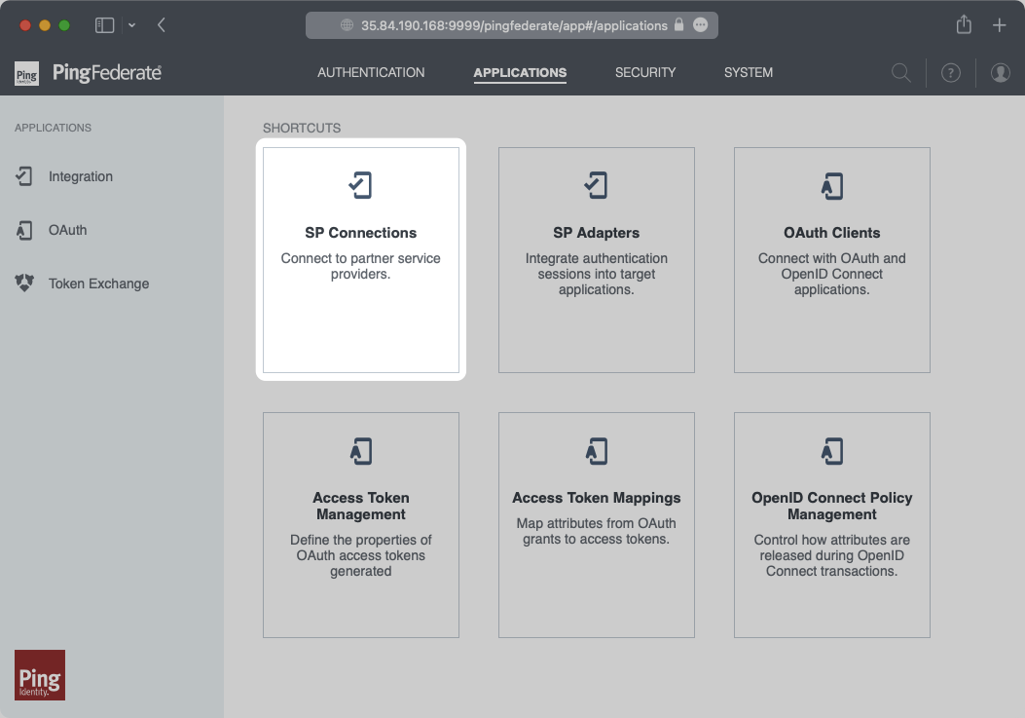Open the OAuth Clients shortcut tile
This screenshot has height=718, width=1025.
point(831,259)
